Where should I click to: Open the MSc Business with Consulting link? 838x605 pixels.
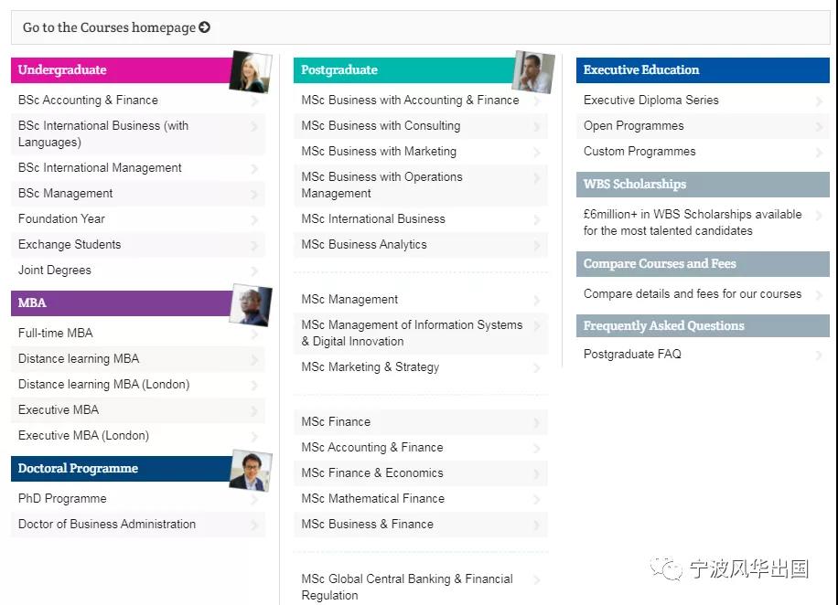[381, 126]
